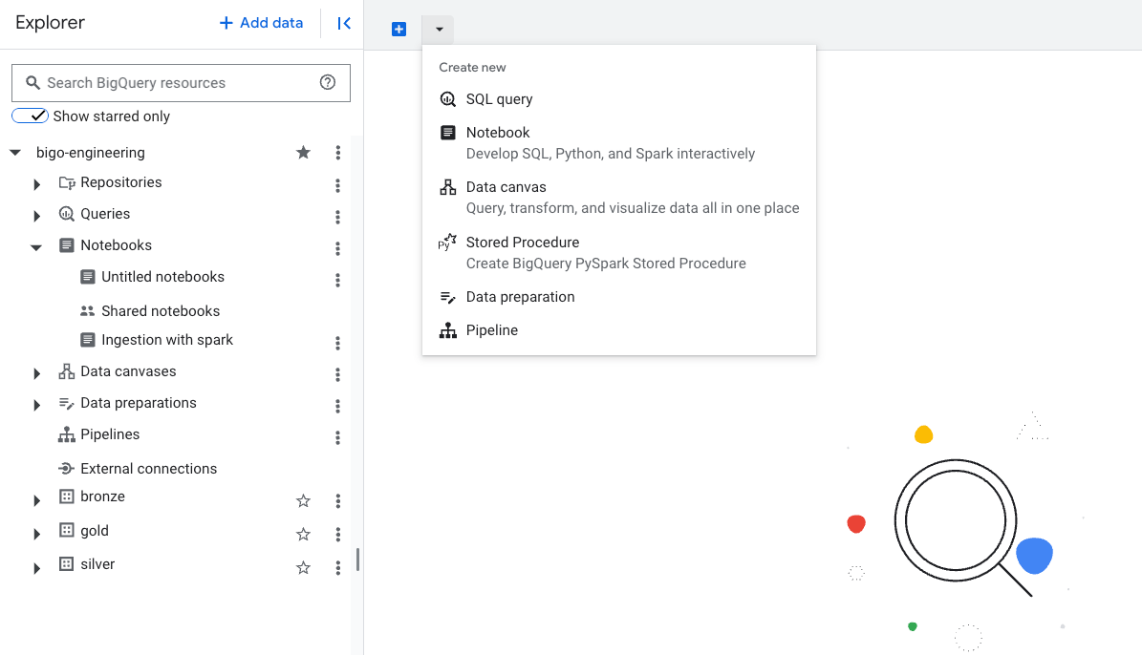The image size is (1142, 655).
Task: Open Pipelines more actions menu
Action: [338, 437]
